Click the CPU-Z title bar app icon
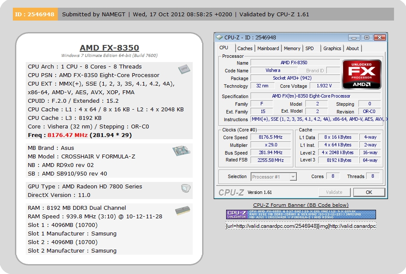The height and width of the screenshot is (274, 406). [219, 38]
